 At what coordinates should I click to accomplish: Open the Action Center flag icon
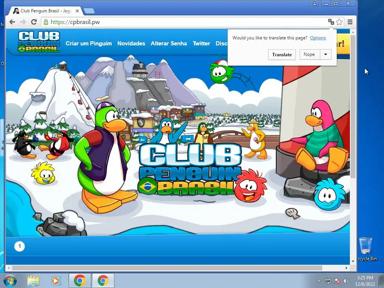coord(337,281)
